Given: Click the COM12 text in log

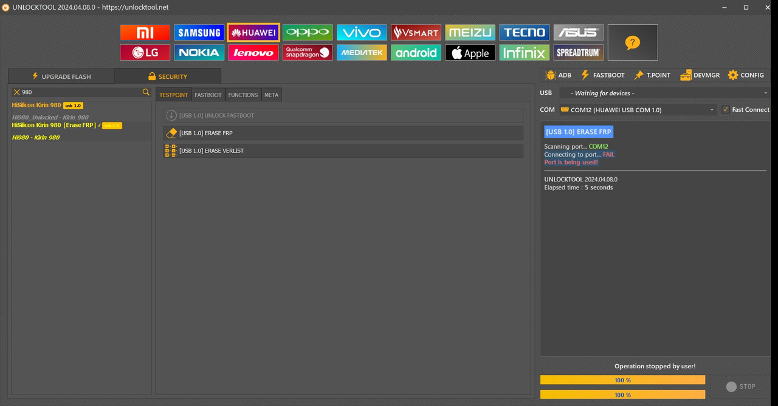Looking at the screenshot, I should click(x=598, y=147).
